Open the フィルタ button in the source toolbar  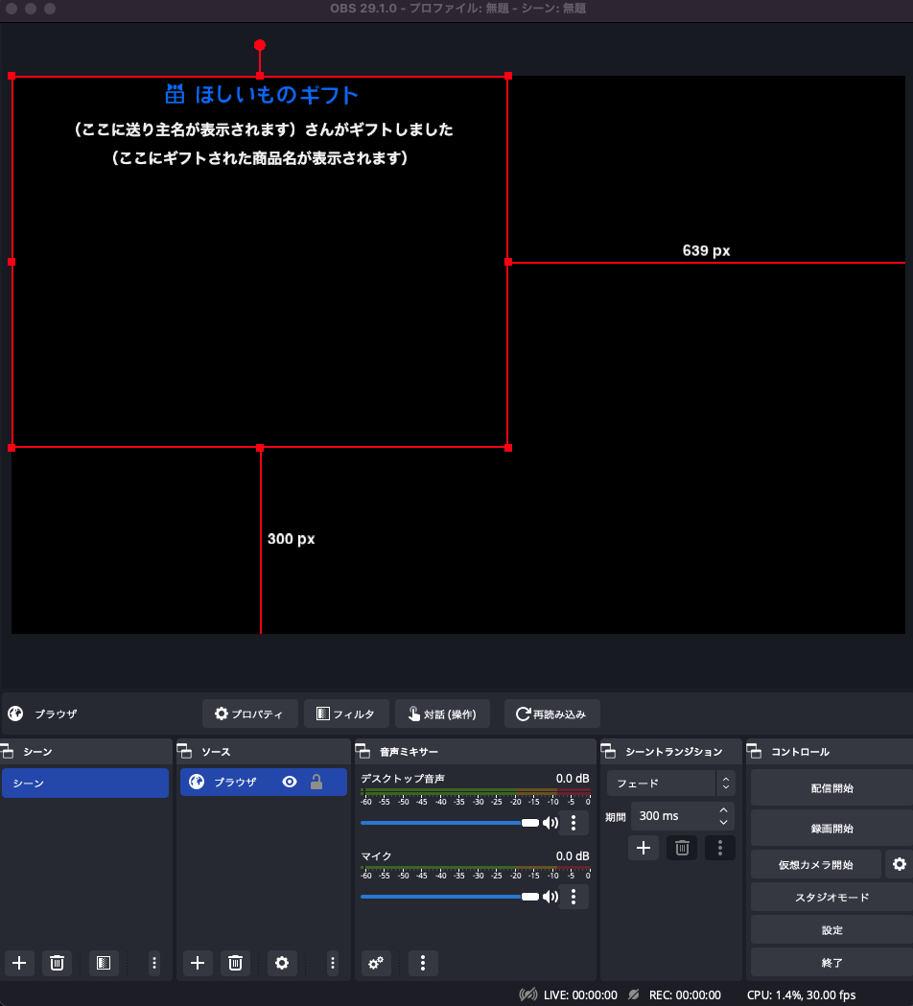(x=346, y=714)
